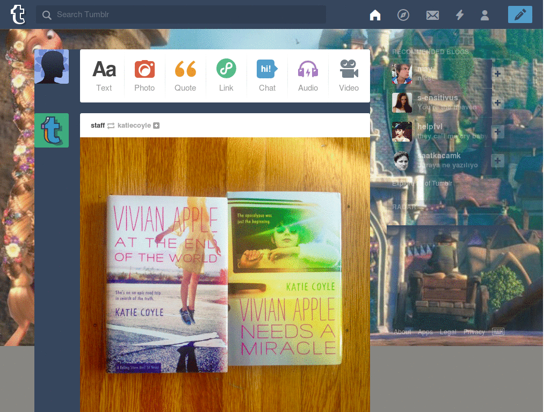Image resolution: width=550 pixels, height=412 pixels.
Task: Create a new Text post
Action: 104,76
